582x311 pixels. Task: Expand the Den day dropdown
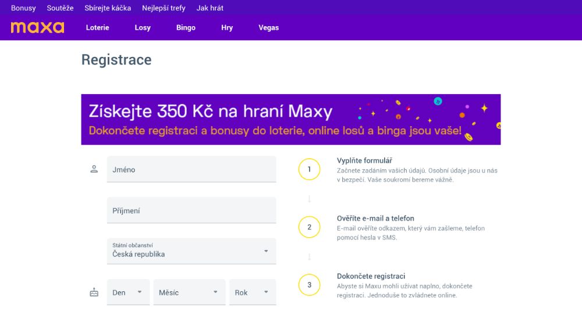tap(128, 292)
